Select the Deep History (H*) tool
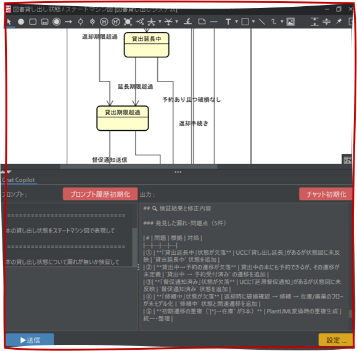The image size is (357, 351). pos(116,22)
